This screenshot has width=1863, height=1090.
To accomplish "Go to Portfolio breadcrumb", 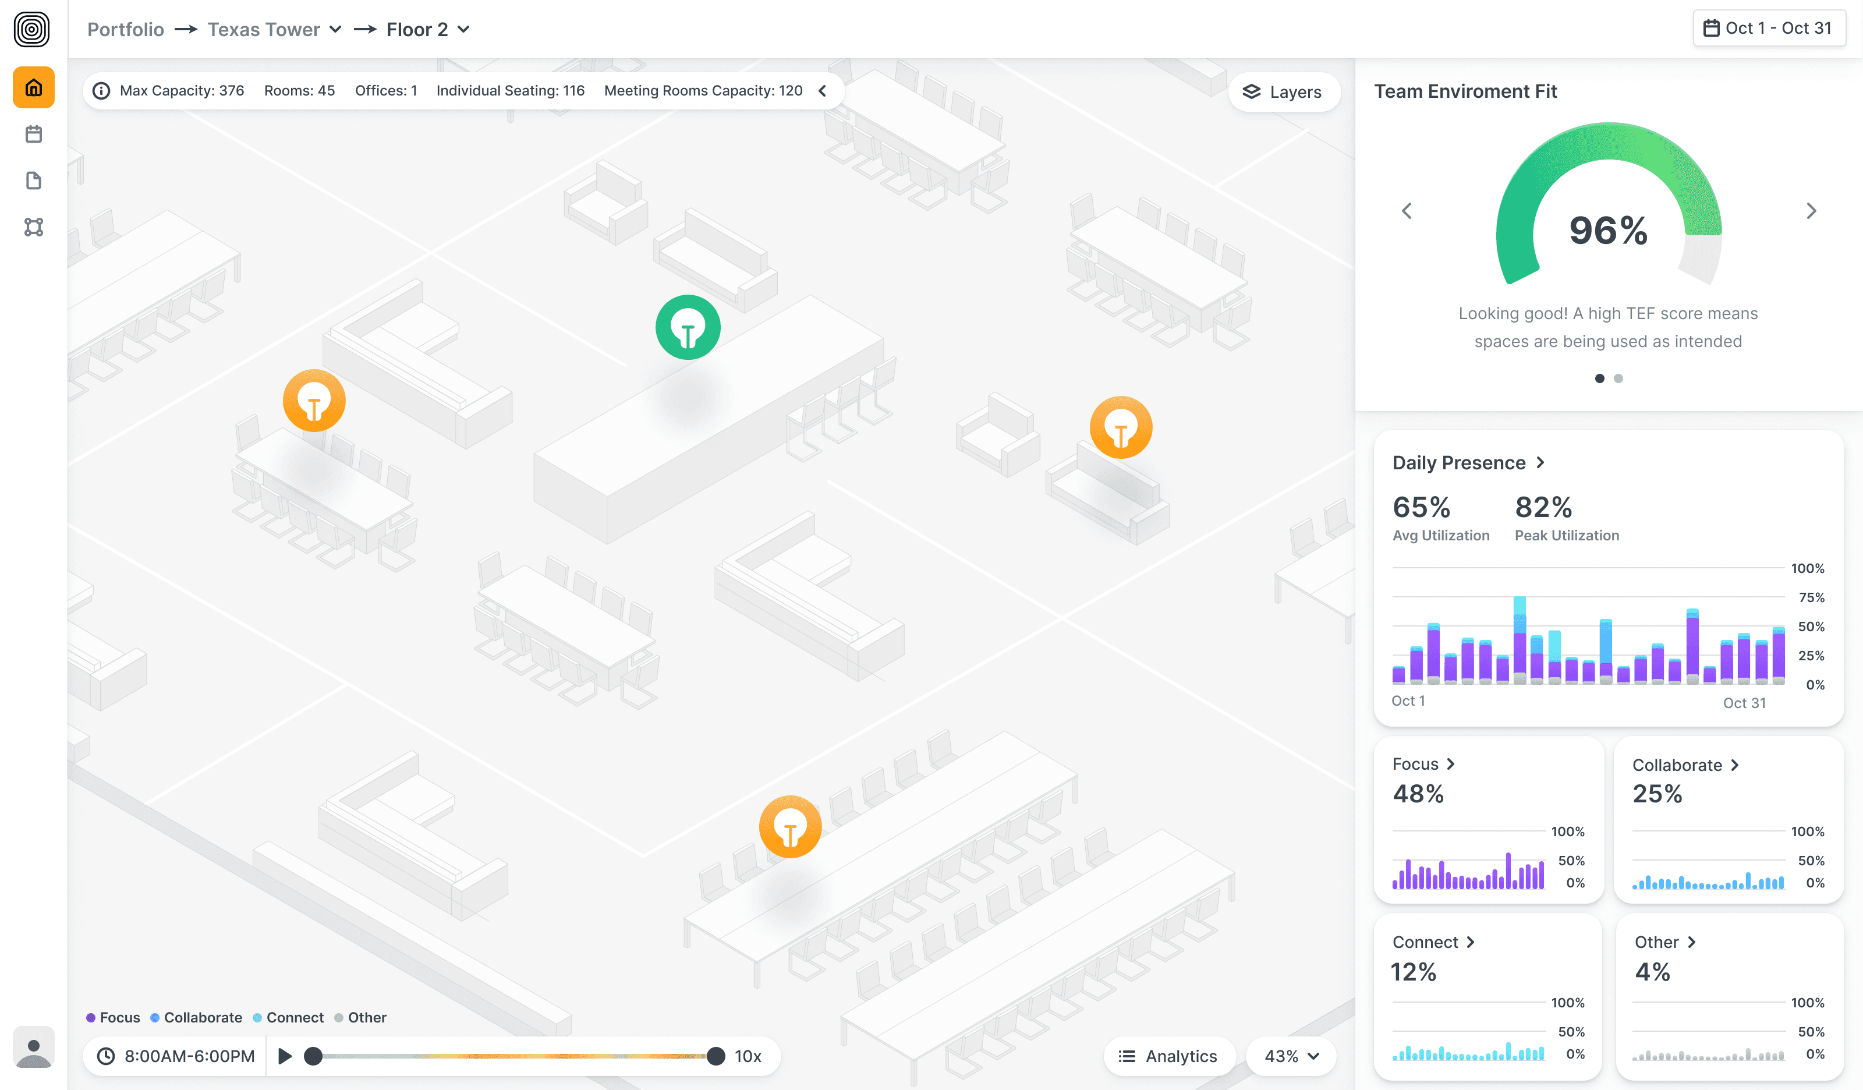I will 126,30.
